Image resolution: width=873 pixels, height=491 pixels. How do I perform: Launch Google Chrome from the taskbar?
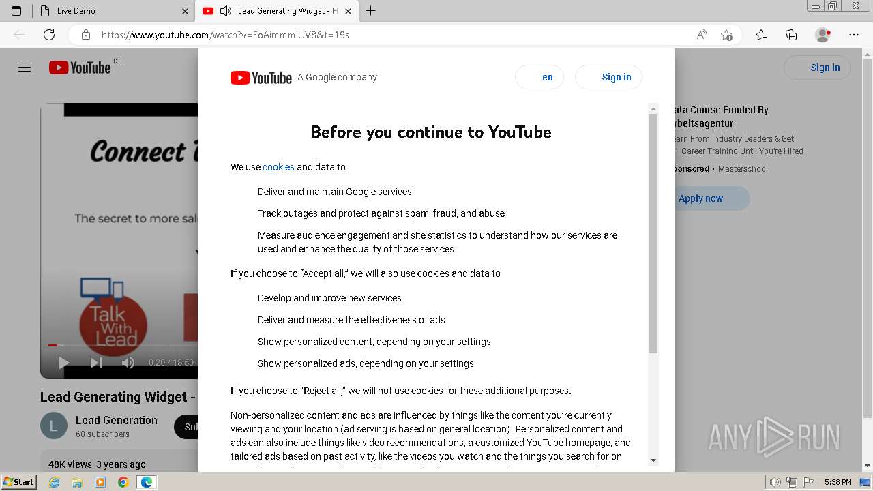click(x=123, y=482)
